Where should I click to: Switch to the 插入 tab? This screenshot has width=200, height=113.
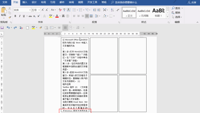[x=25, y=2]
